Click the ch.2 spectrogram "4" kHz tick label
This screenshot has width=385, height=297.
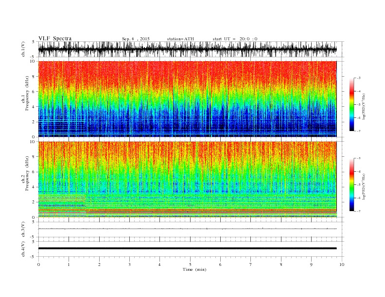click(34, 187)
